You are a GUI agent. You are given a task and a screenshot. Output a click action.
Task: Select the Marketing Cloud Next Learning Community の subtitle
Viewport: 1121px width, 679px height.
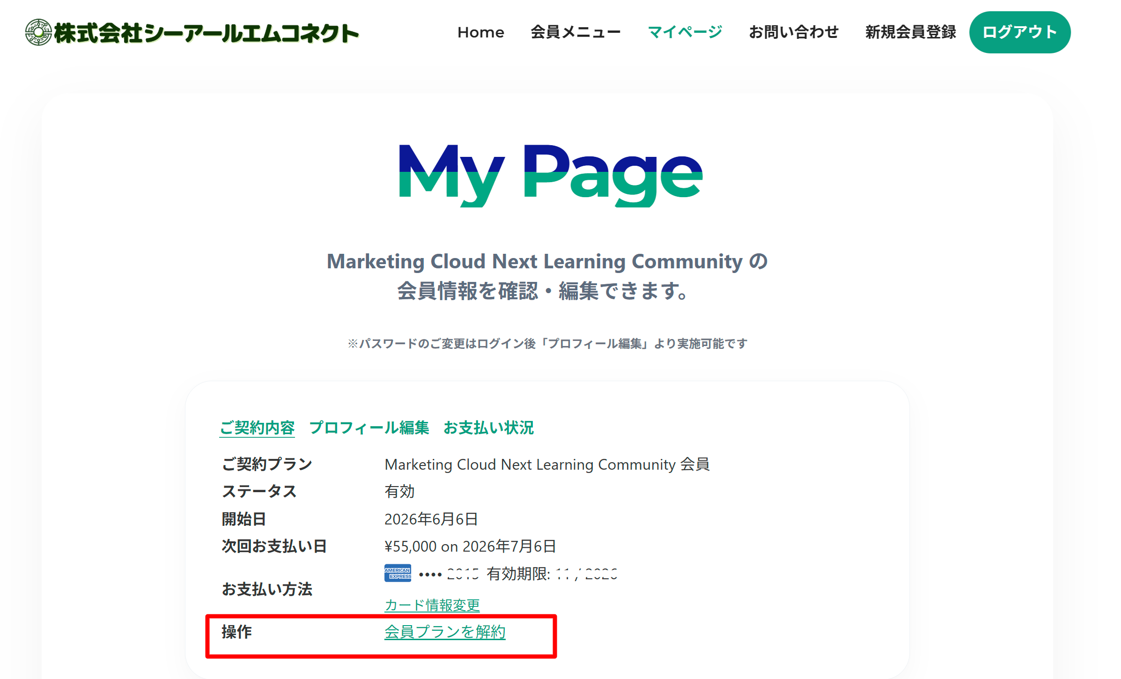coord(547,261)
